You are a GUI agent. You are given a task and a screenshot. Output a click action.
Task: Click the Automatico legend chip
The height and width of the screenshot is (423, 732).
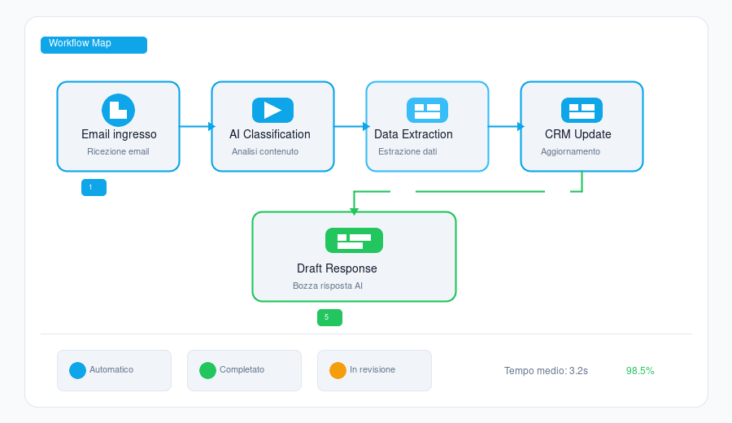pos(114,370)
